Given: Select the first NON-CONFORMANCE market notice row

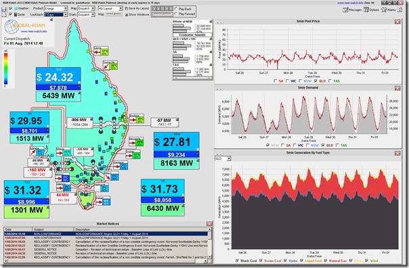Looking at the screenshot, I should pyautogui.click(x=106, y=234).
